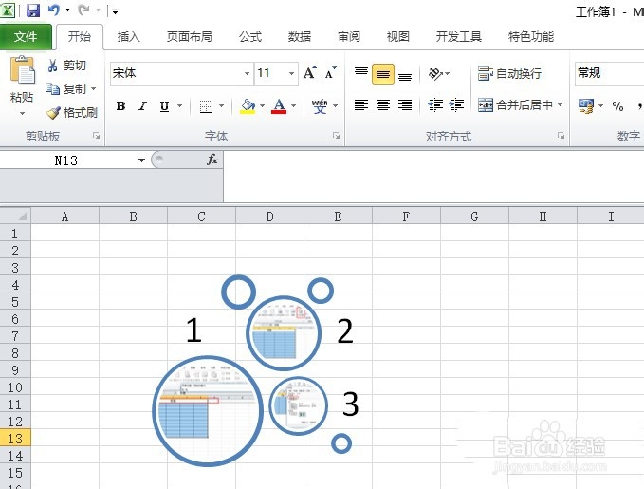
Task: Decrease font size with small A icon
Action: point(330,73)
